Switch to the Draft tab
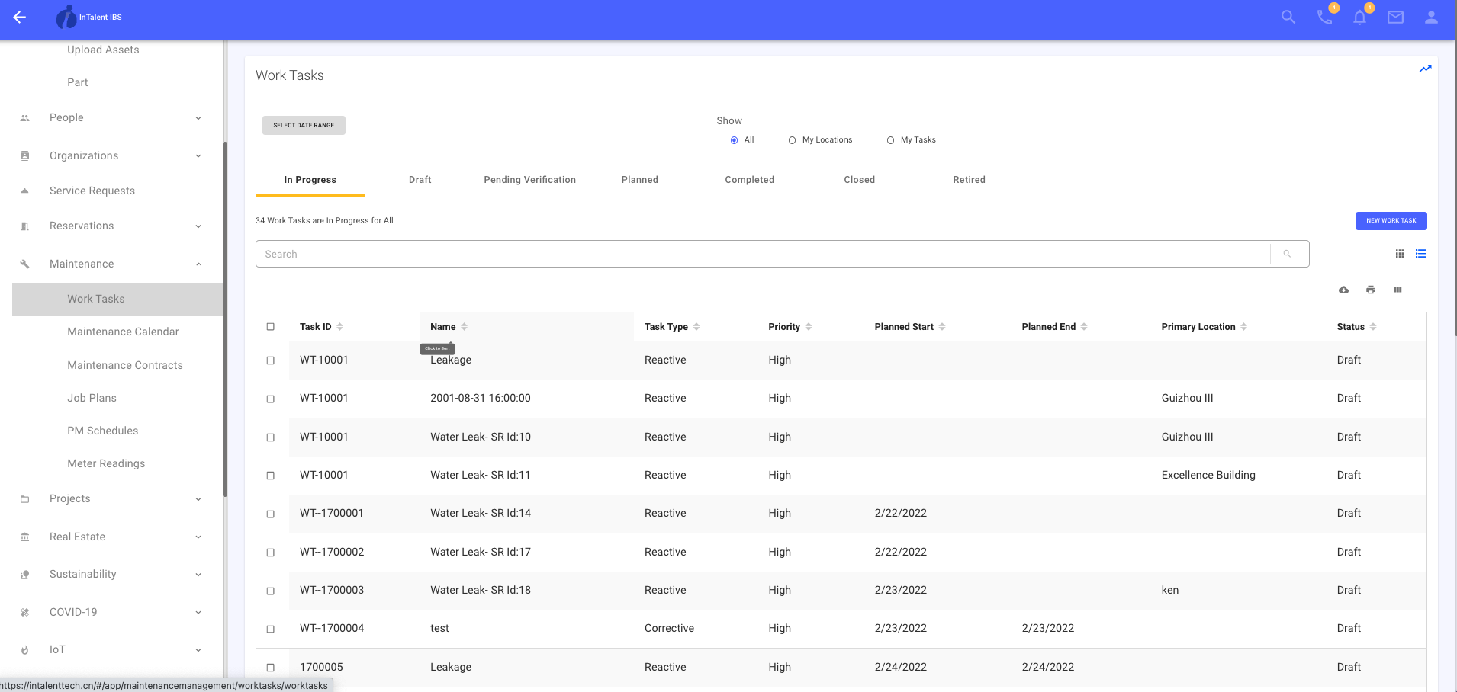 point(420,180)
